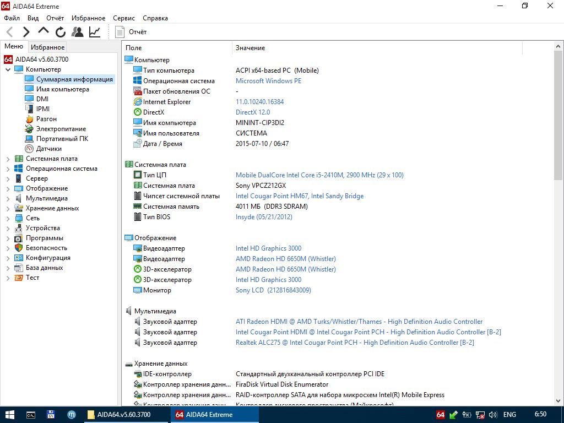Expand the Устройства tree node
Image resolution: width=564 pixels, height=423 pixels.
tap(8, 228)
